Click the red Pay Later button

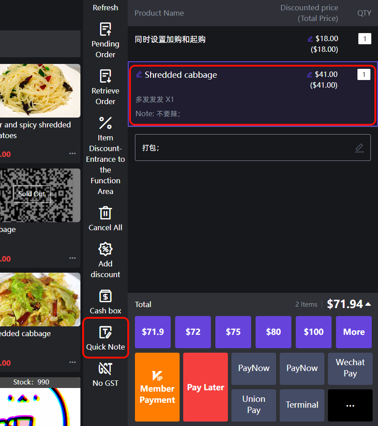206,387
